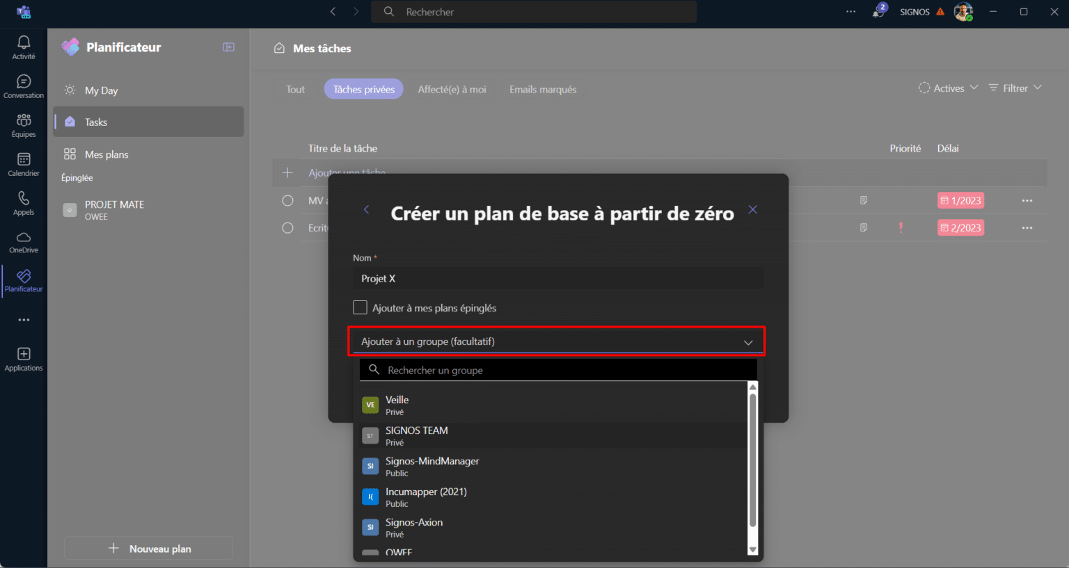Viewport: 1069px width, 568px height.
Task: Open the Actives filter dropdown
Action: [x=949, y=88]
